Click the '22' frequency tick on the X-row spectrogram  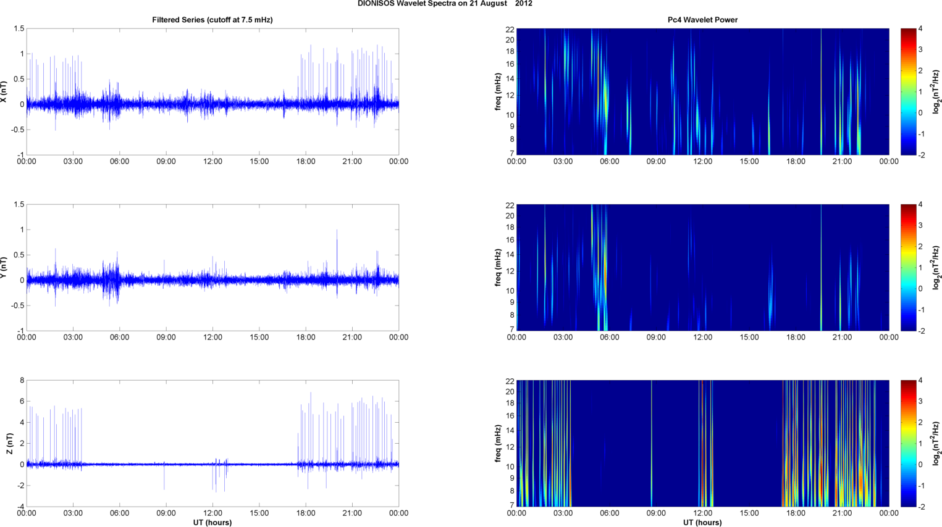pos(510,29)
